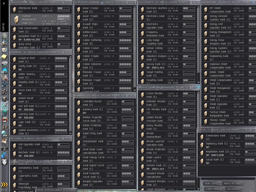Click the circle icon in Social window header
256x192 pixels.
(x=250, y=130)
